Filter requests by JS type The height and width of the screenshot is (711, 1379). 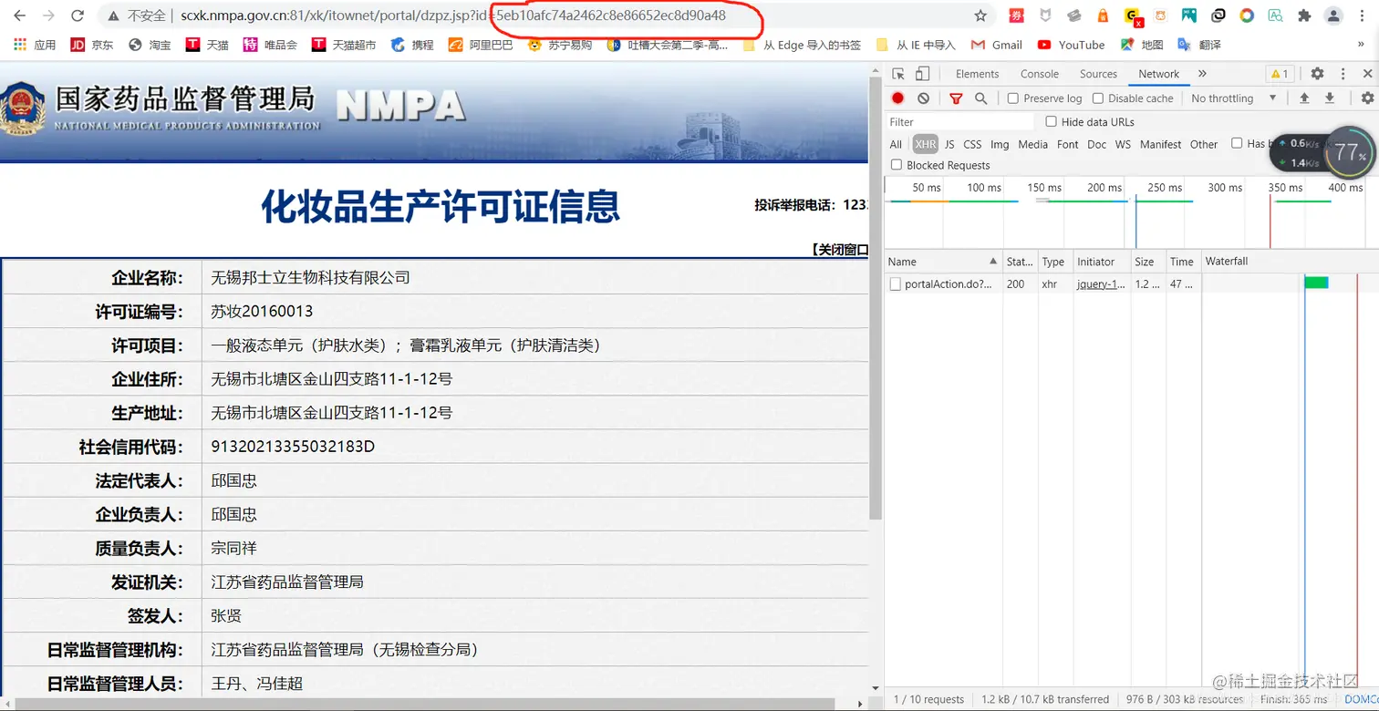(949, 144)
